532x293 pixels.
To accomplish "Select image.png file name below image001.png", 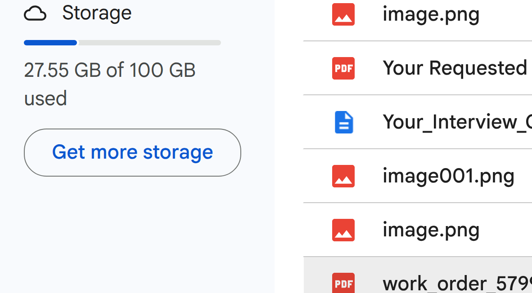I will [x=431, y=231].
